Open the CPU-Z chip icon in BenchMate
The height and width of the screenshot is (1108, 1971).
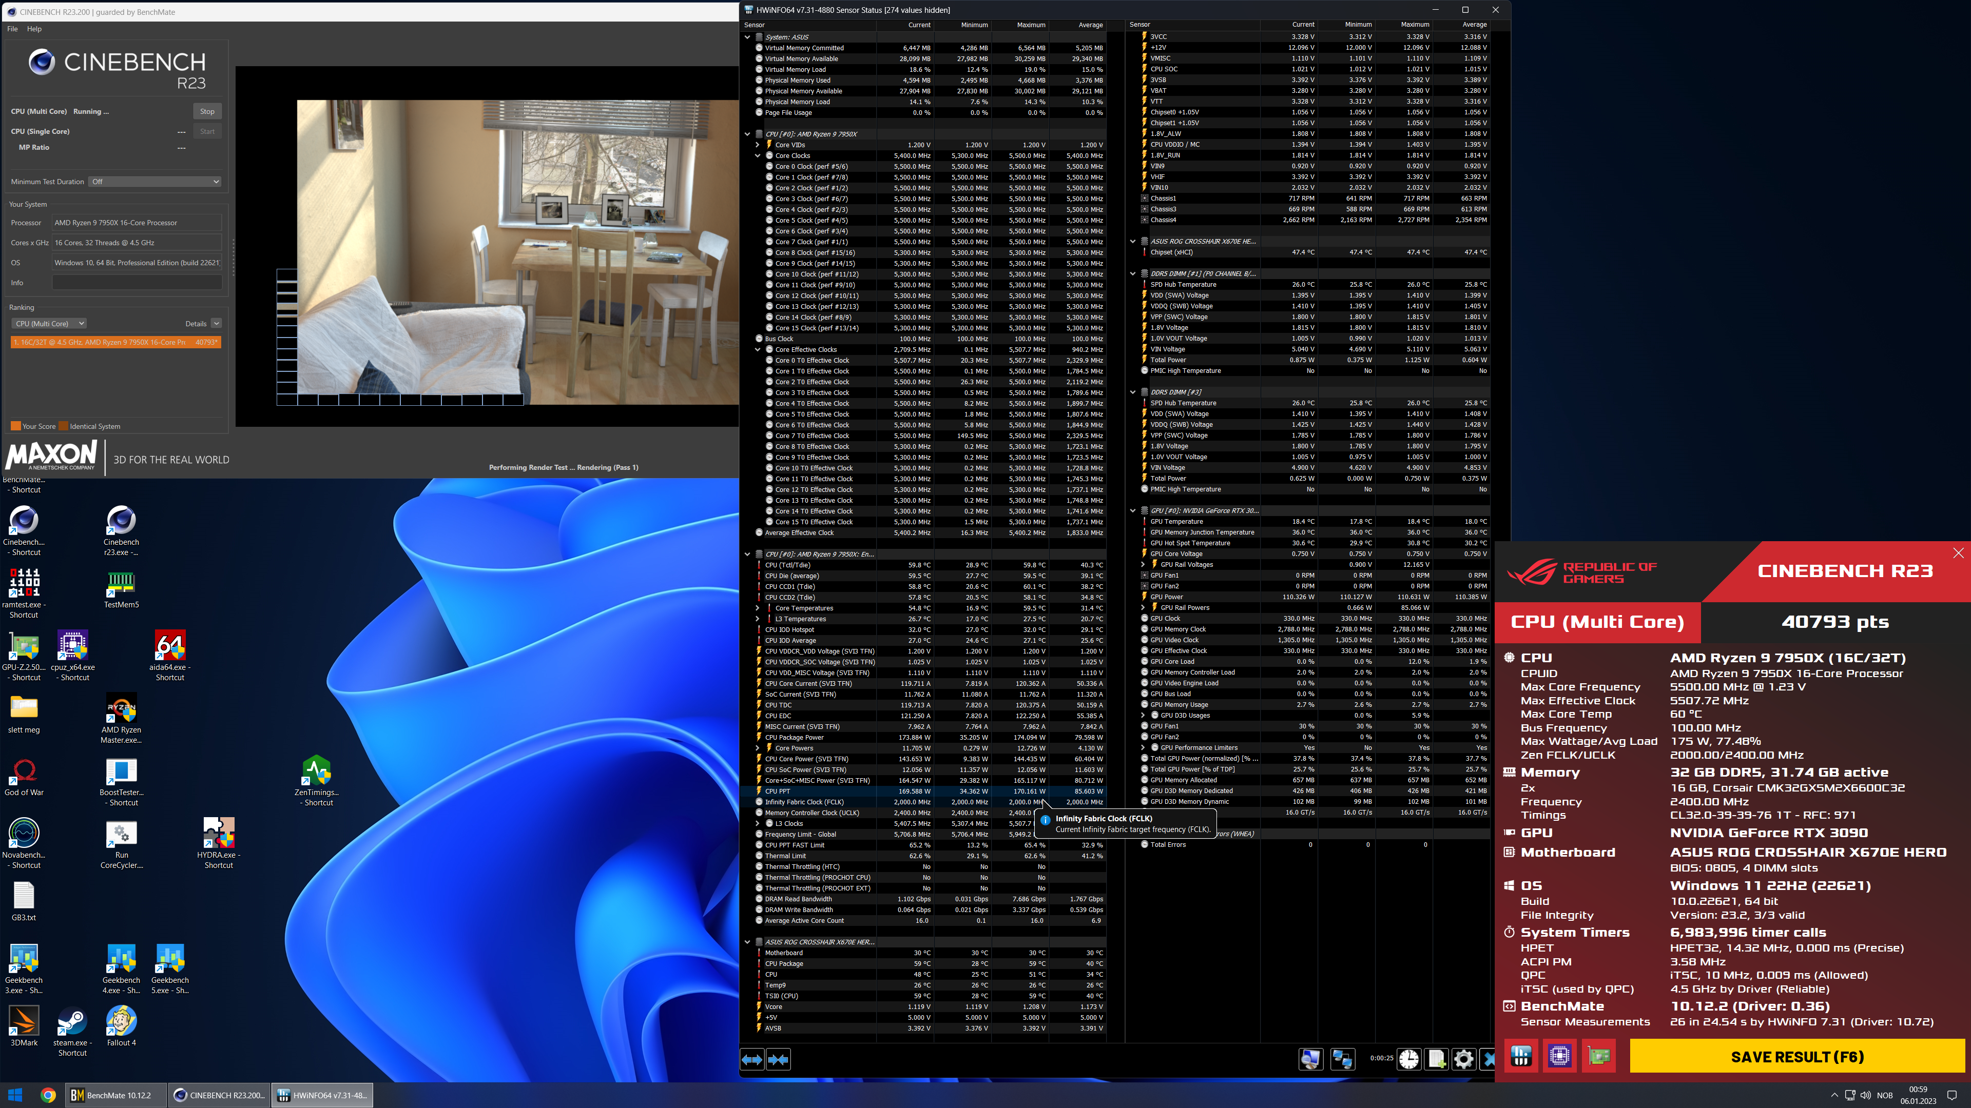pyautogui.click(x=1559, y=1056)
